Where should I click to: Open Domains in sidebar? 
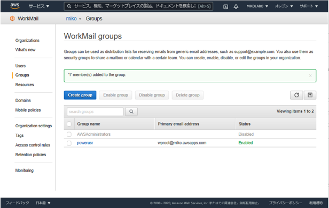click(x=23, y=101)
